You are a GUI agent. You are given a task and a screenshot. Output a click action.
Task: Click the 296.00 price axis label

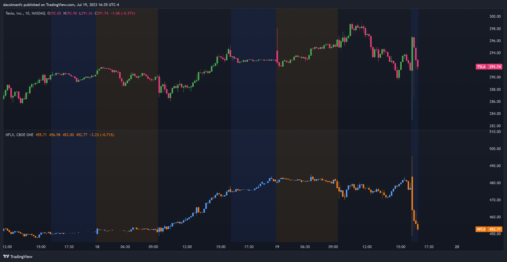pos(495,41)
